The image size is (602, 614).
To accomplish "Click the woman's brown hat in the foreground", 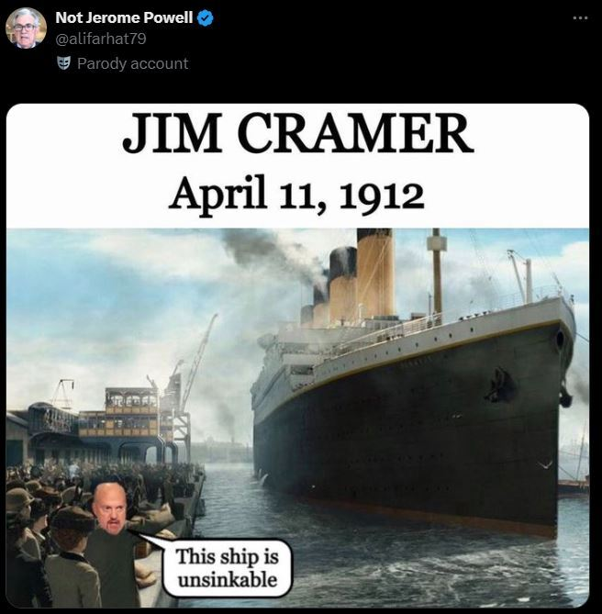I will (x=72, y=518).
